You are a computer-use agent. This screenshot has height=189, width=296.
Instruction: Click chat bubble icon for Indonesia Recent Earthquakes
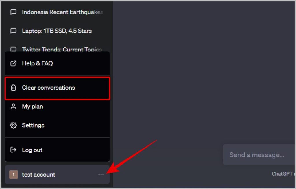(x=13, y=12)
